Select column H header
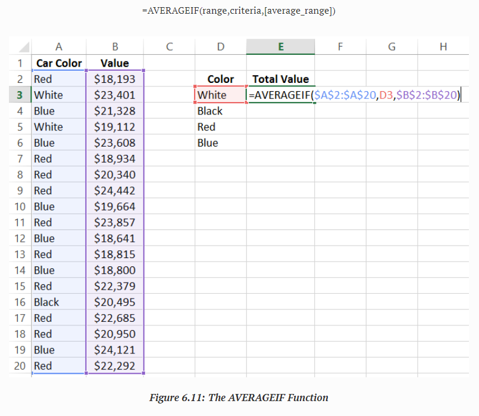The height and width of the screenshot is (416, 479). point(443,47)
